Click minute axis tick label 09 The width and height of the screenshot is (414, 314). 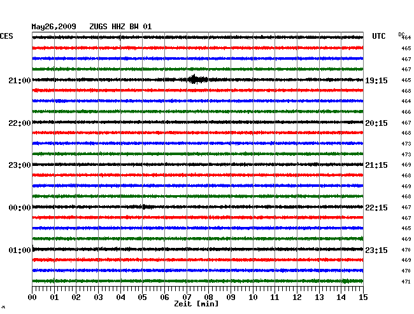click(x=231, y=297)
